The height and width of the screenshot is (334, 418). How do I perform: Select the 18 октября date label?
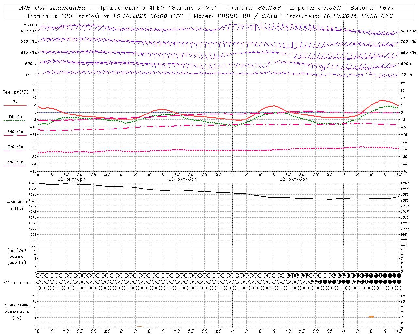(294, 179)
